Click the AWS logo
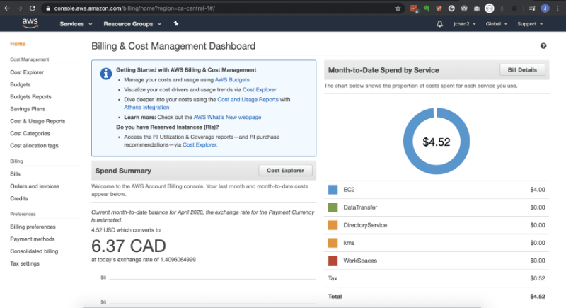This screenshot has width=566, height=308. [x=30, y=23]
